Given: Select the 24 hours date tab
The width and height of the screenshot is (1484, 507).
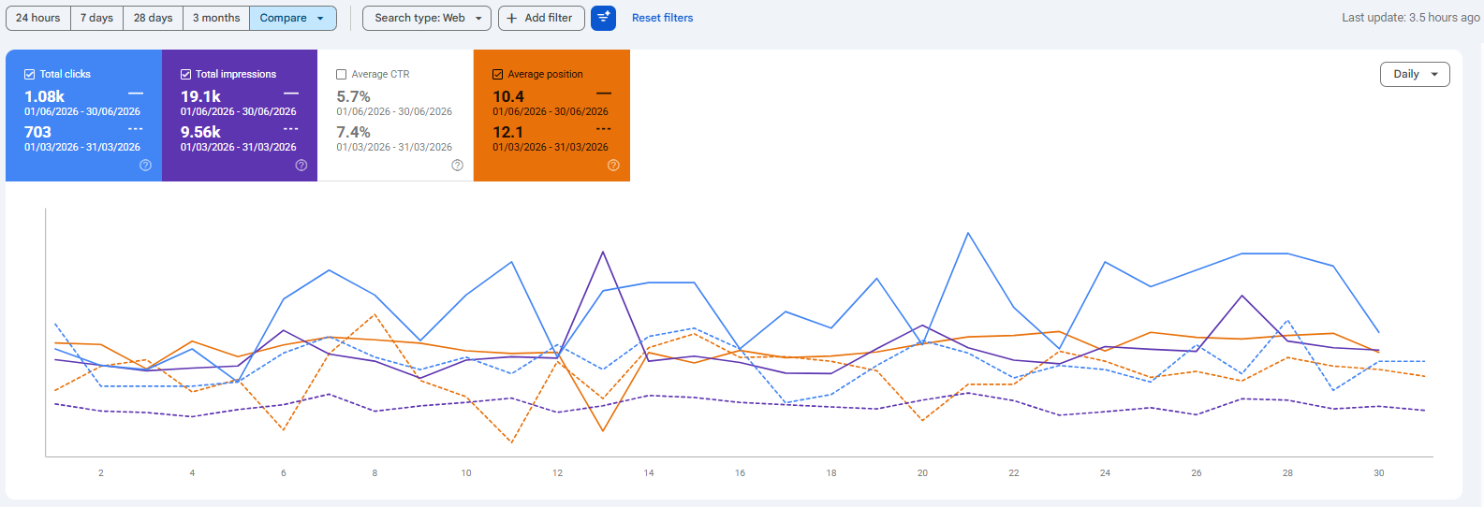Looking at the screenshot, I should pos(38,18).
